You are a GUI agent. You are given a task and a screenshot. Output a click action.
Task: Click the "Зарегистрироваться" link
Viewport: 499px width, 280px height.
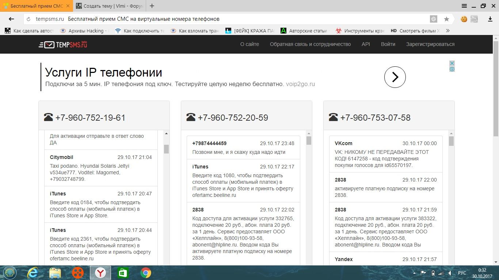tap(430, 44)
